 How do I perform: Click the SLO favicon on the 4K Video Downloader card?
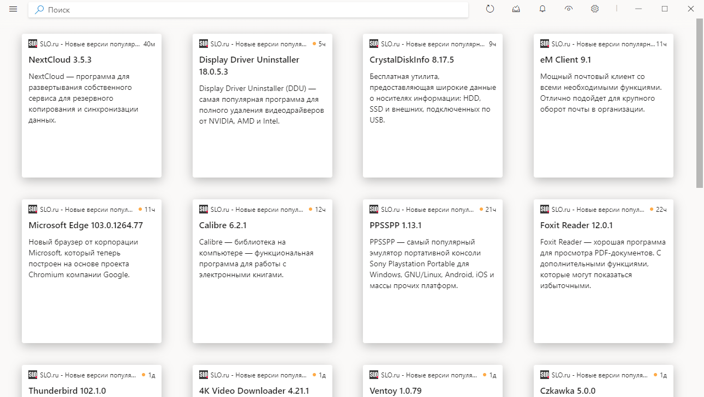coord(204,375)
